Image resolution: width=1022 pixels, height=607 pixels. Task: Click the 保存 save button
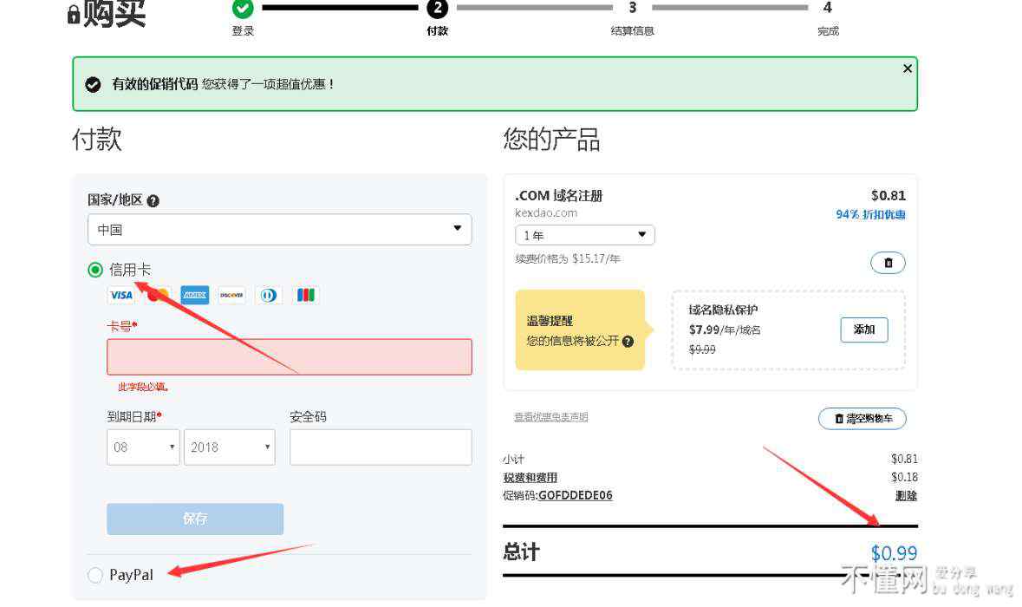195,519
